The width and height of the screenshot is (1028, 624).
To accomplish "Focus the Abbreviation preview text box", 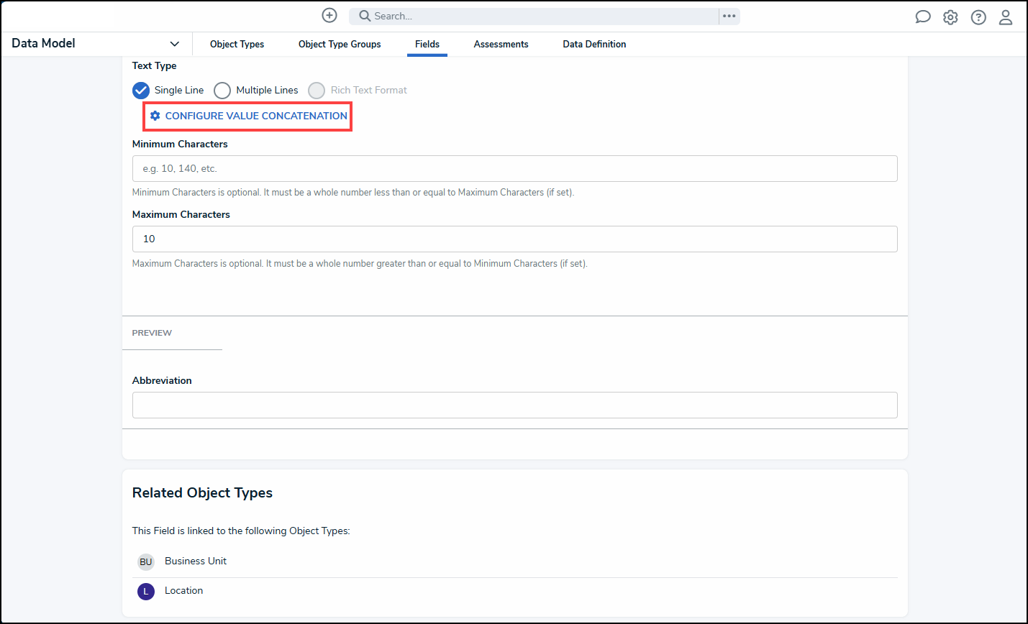I will point(514,405).
